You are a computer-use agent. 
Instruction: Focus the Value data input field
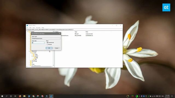coord(38,43)
